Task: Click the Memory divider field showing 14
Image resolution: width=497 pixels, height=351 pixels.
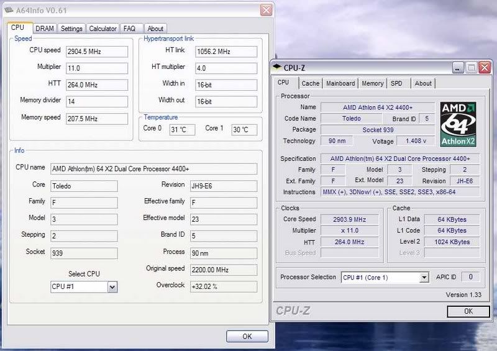Action: [97, 102]
